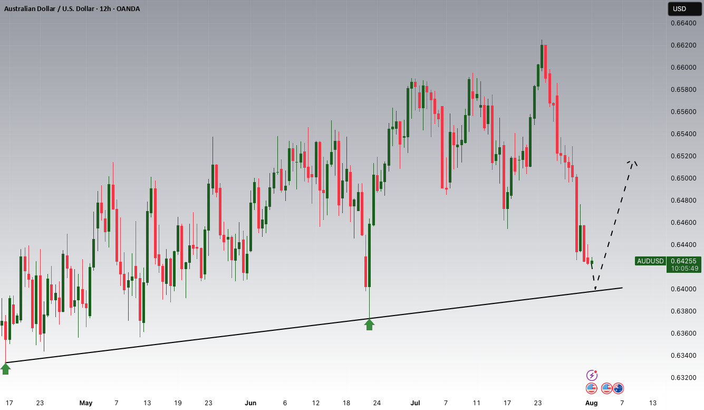Click the 0.63800 price axis label
Screen dimensions: 704x410
coord(684,311)
